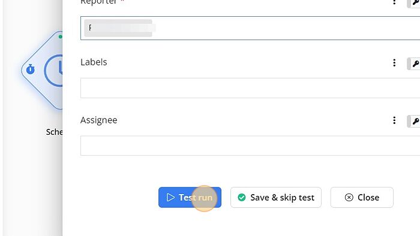This screenshot has height=236, width=420.
Task: Open the three-dot menu beside Reporter
Action: tap(394, 2)
